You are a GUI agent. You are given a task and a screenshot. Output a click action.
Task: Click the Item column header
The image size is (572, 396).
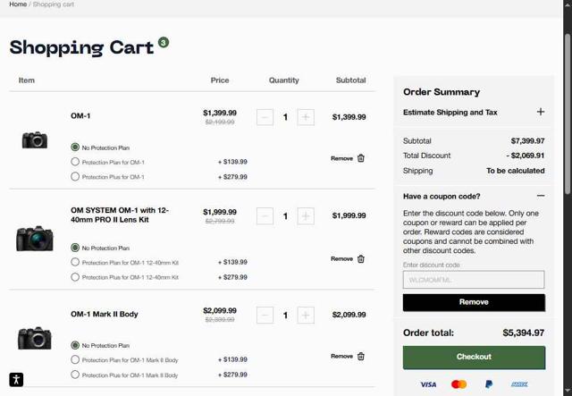click(27, 80)
